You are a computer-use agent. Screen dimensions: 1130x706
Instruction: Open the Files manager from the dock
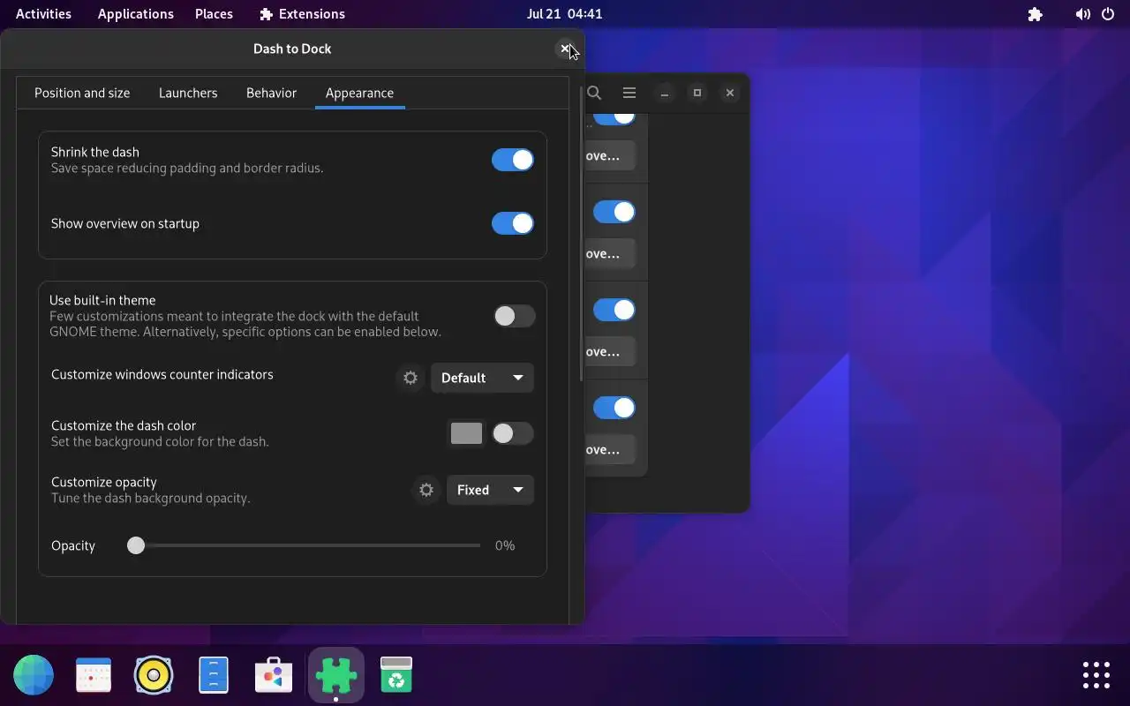[214, 676]
